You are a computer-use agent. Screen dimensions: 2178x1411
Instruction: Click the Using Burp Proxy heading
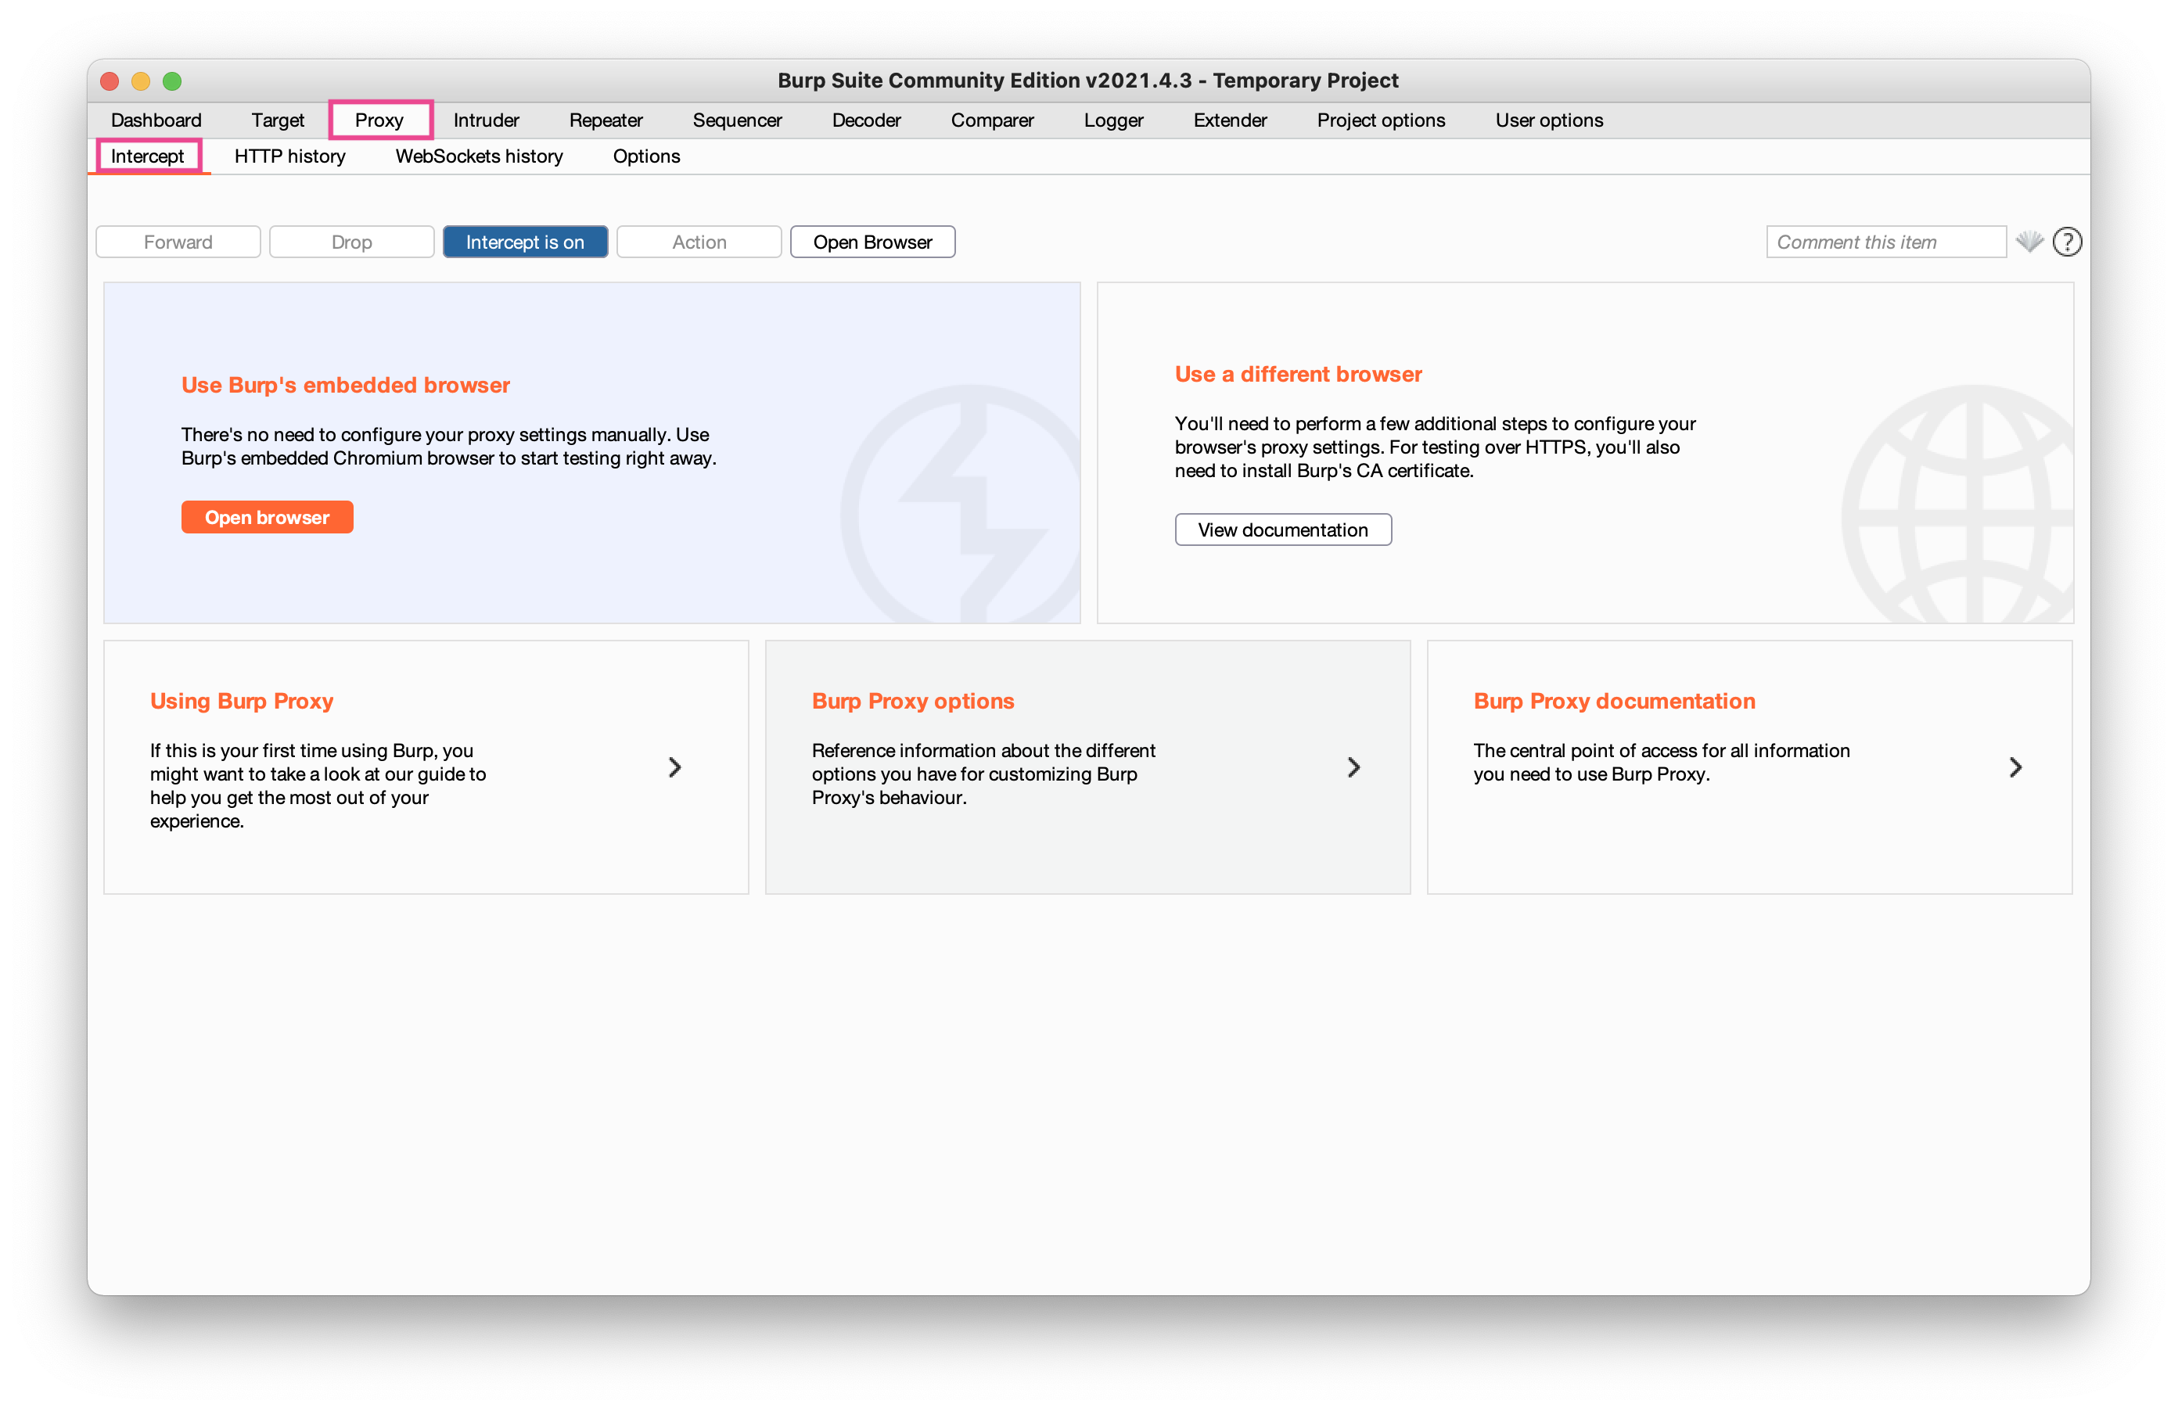point(242,701)
